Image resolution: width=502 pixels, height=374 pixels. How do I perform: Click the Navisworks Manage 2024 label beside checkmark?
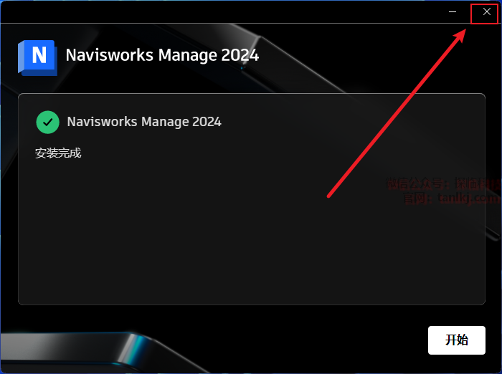click(x=144, y=122)
